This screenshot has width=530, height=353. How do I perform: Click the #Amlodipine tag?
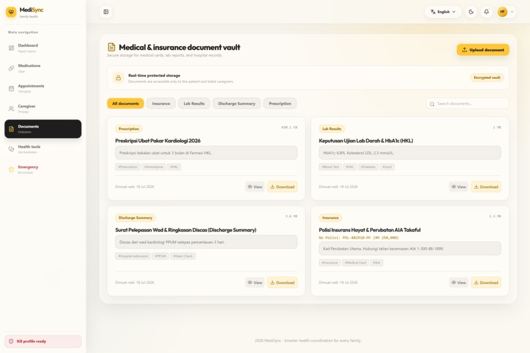(153, 167)
